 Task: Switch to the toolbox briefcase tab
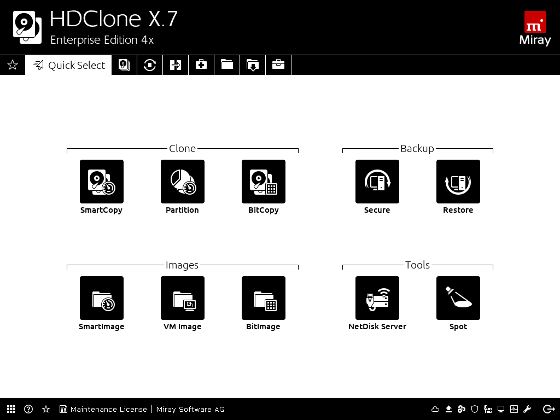coord(278,65)
